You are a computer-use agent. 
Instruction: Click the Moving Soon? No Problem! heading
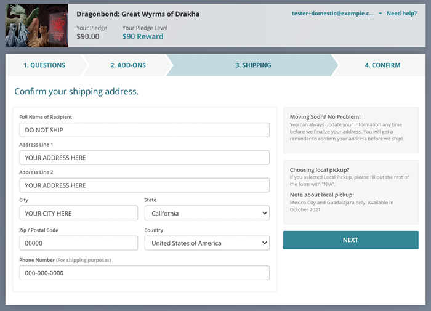pos(325,117)
